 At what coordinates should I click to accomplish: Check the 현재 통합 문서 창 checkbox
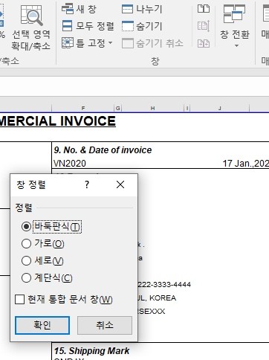pos(19,299)
